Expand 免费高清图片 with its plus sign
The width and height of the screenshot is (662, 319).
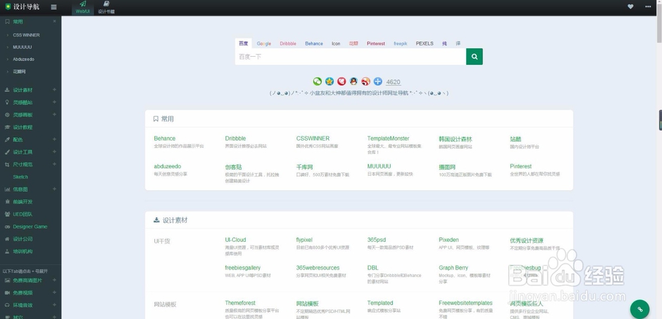pyautogui.click(x=54, y=280)
